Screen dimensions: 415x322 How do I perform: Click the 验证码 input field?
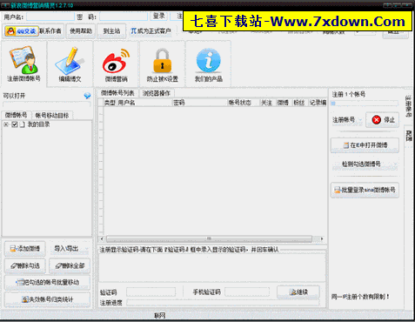pyautogui.click(x=151, y=292)
